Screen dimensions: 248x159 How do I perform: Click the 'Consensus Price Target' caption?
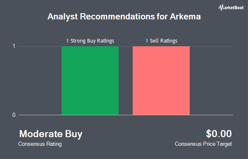(x=203, y=144)
